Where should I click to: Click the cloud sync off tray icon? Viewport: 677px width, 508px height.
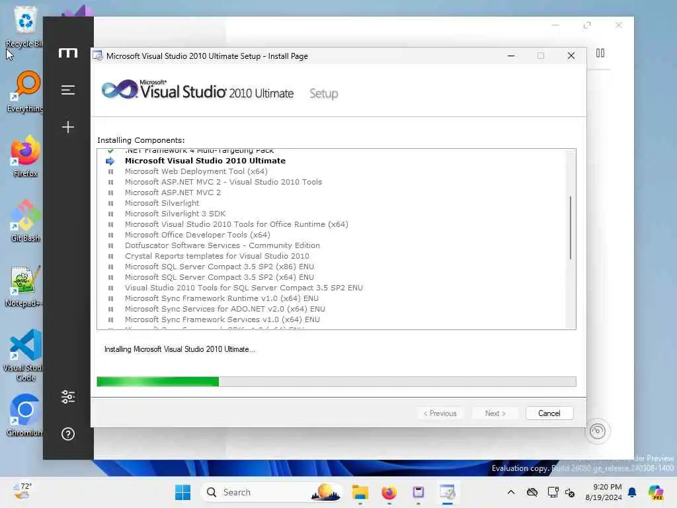click(532, 492)
